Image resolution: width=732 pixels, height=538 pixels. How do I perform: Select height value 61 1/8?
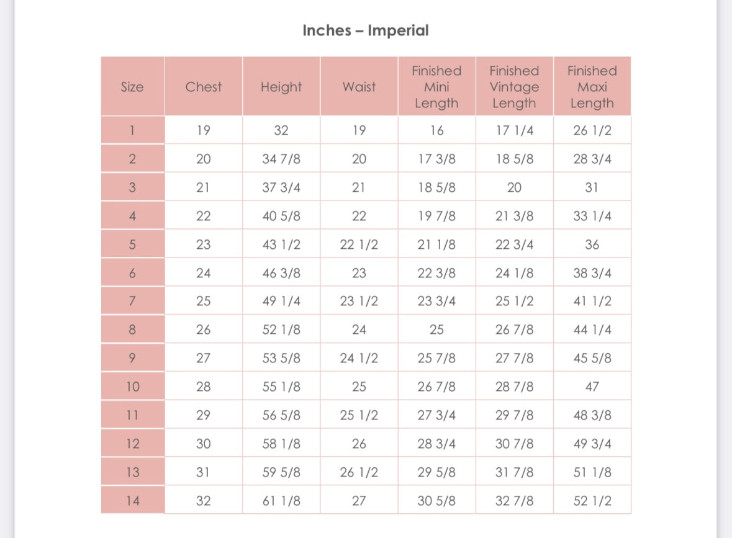[281, 501]
